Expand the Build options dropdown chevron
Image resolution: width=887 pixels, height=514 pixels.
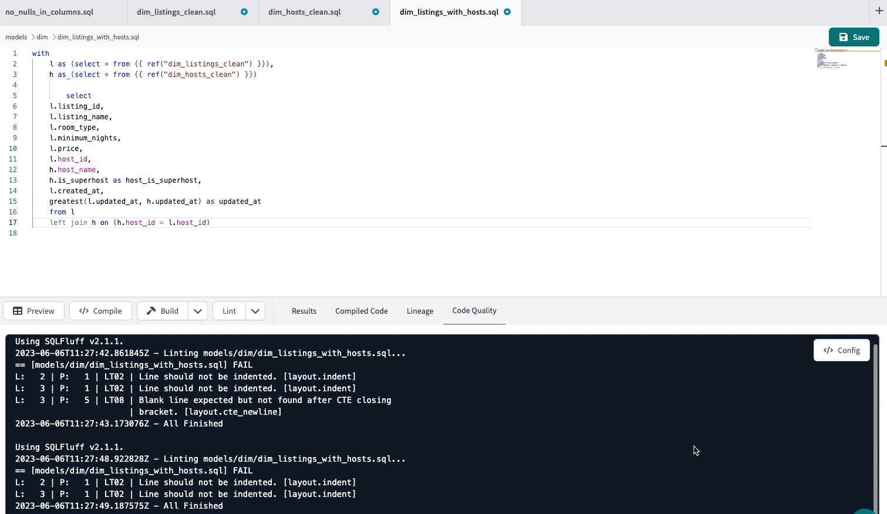pyautogui.click(x=198, y=311)
